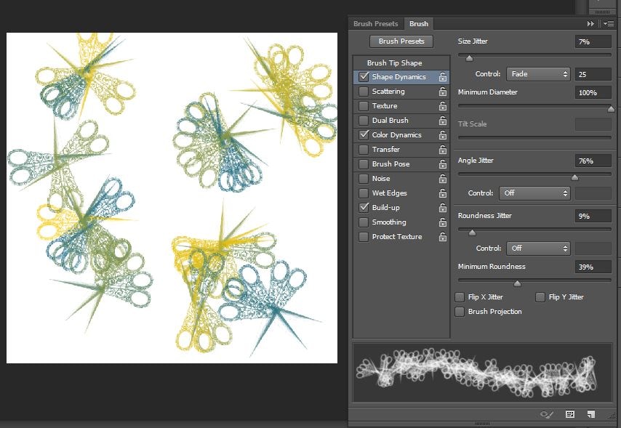Toggle the lock icon beside Shape Dynamics
Viewport: 621px width, 428px height.
[442, 77]
